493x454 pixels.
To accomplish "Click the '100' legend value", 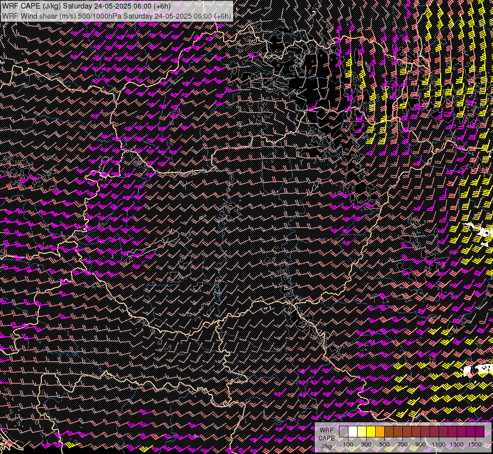I will pos(348,444).
